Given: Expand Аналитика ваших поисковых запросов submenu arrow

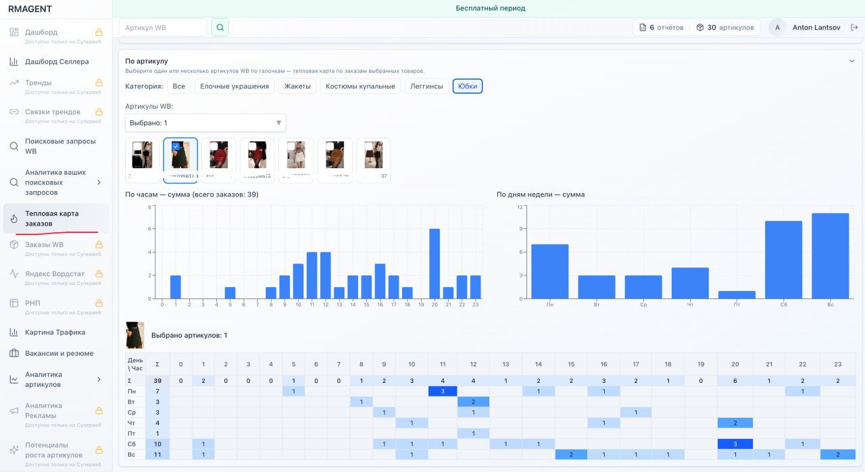Looking at the screenshot, I should tap(99, 182).
